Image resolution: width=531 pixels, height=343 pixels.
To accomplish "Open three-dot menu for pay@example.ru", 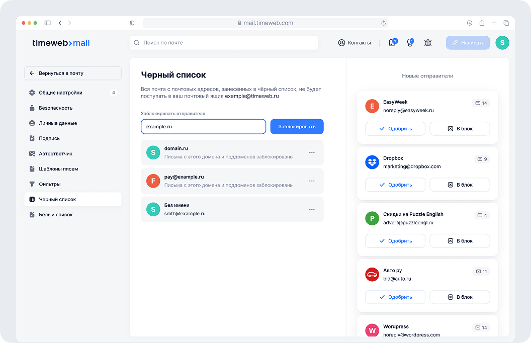I will pyautogui.click(x=312, y=181).
